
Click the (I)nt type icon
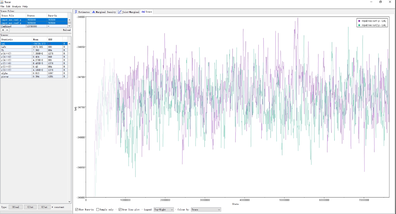[x=30, y=207]
